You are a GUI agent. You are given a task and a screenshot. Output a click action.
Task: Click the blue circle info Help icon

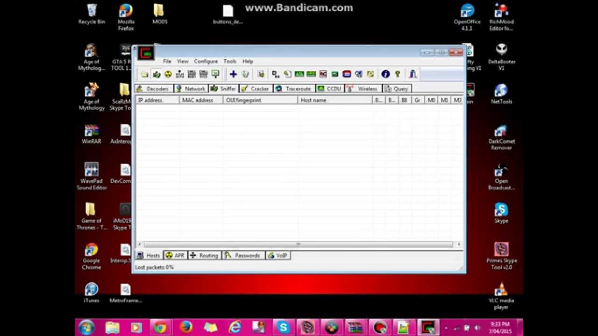[x=385, y=74]
